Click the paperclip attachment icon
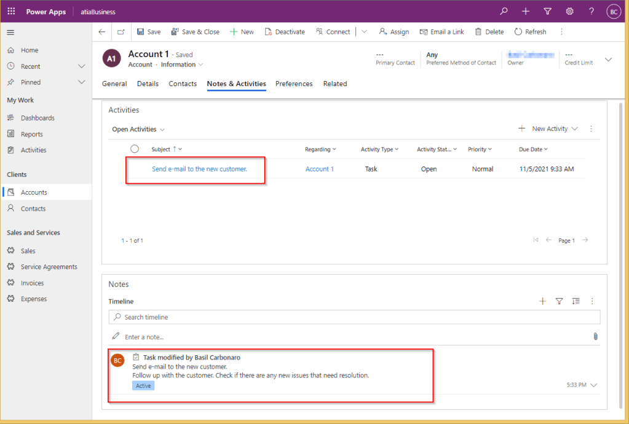This screenshot has height=424, width=629. 595,337
